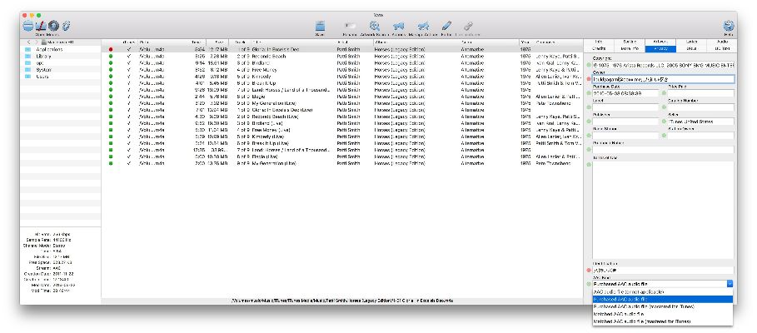Image resolution: width=757 pixels, height=333 pixels.
Task: Toggle the checkmark for the Redondo Beach row
Action: click(128, 56)
